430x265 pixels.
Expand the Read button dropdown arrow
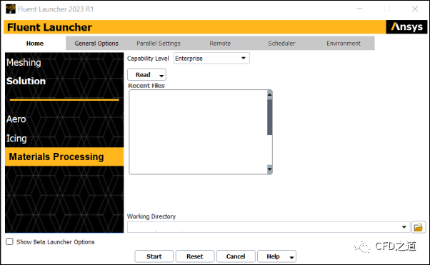[161, 76]
